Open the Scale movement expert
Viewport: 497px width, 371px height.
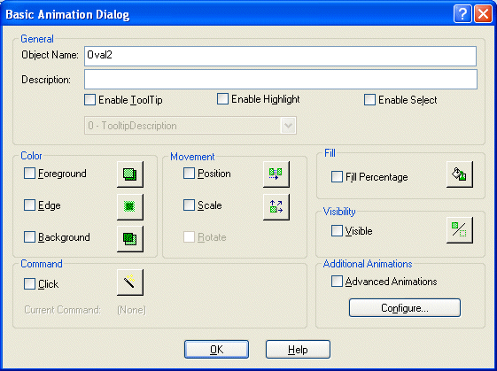tap(276, 207)
